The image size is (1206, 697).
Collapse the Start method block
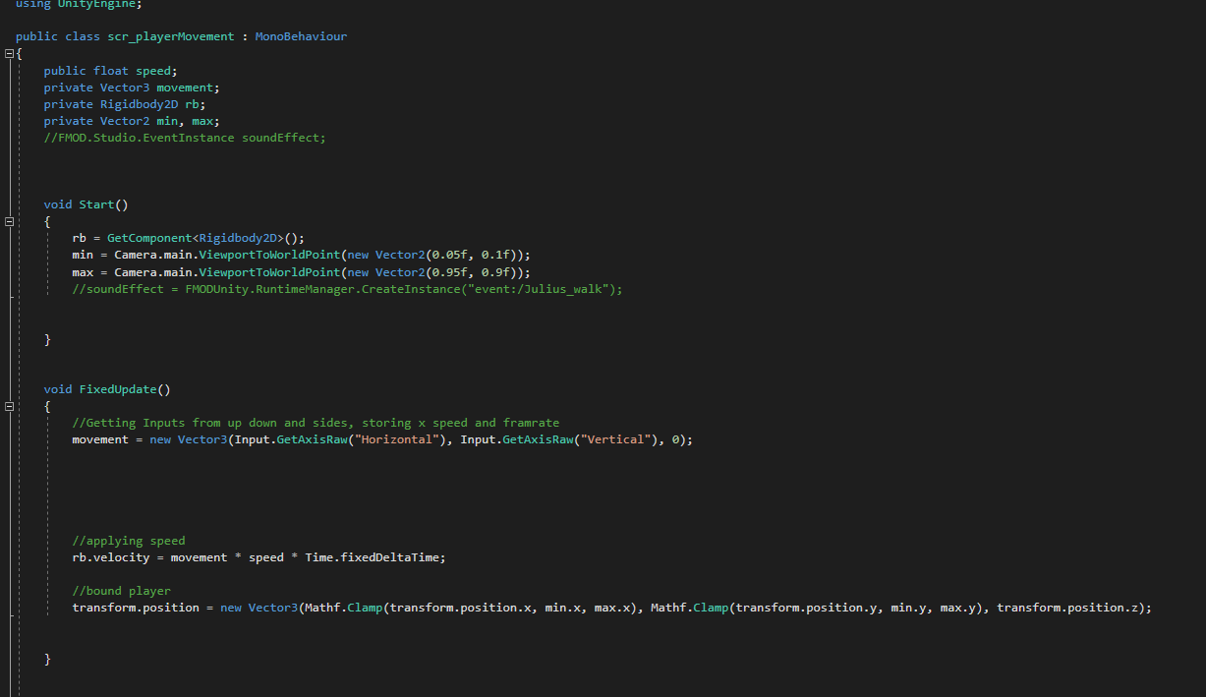pos(9,222)
